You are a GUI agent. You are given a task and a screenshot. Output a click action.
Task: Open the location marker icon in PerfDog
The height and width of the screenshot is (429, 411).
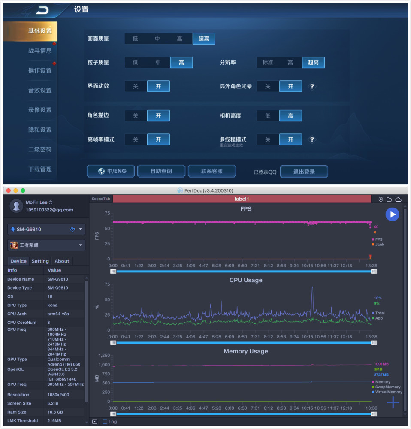point(381,199)
